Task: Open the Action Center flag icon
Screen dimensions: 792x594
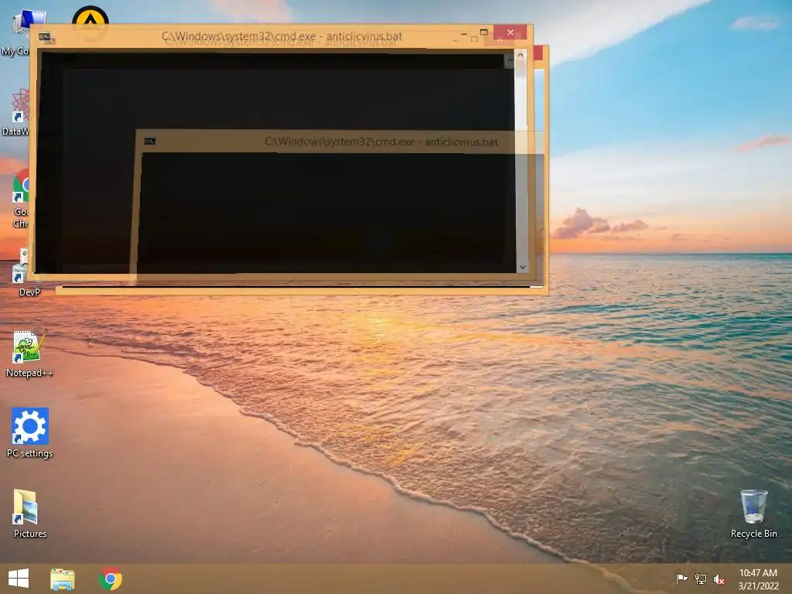Action: (681, 579)
